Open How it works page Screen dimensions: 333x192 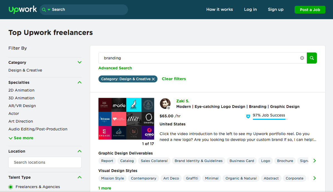tap(219, 9)
